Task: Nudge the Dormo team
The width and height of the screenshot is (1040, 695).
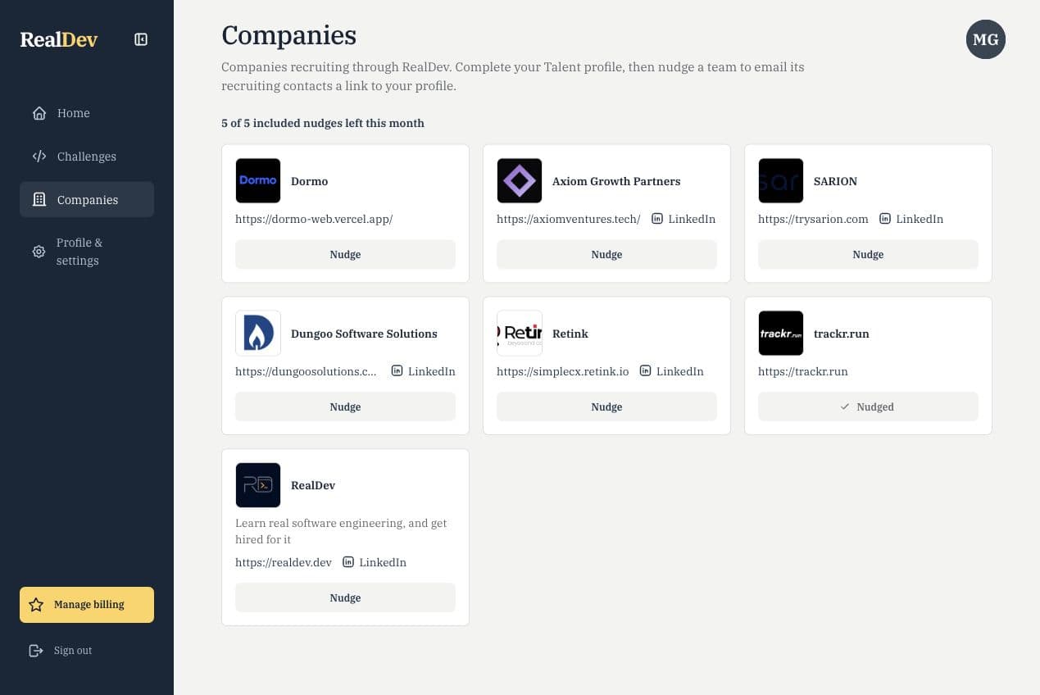Action: [x=345, y=255]
